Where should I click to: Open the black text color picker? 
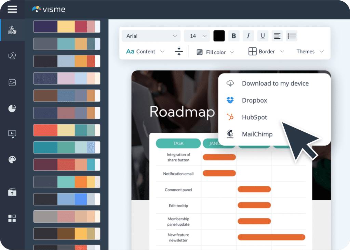point(219,36)
